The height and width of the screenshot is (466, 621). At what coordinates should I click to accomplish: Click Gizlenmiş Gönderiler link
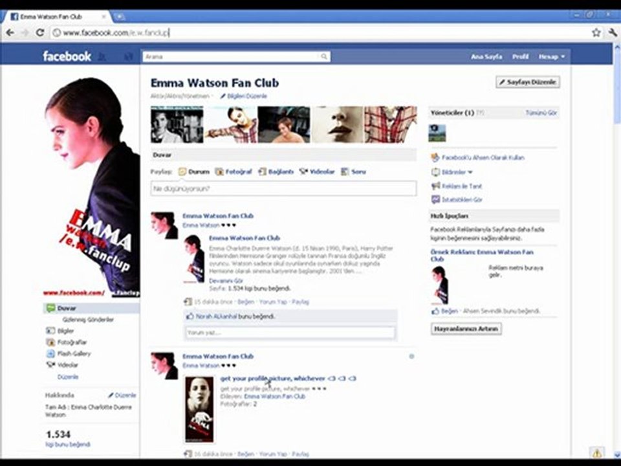[88, 319]
